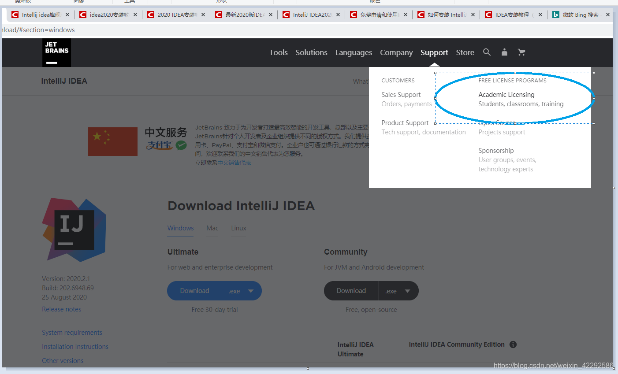Screen dimensions: 618x374
Task: Click the blue Ultimate Download button
Action: (x=194, y=291)
